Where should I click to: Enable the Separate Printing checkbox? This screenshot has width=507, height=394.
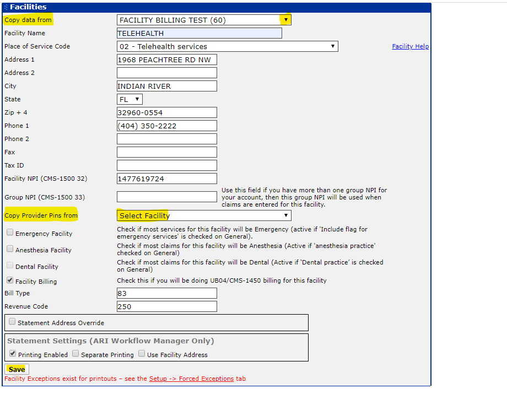(75, 354)
